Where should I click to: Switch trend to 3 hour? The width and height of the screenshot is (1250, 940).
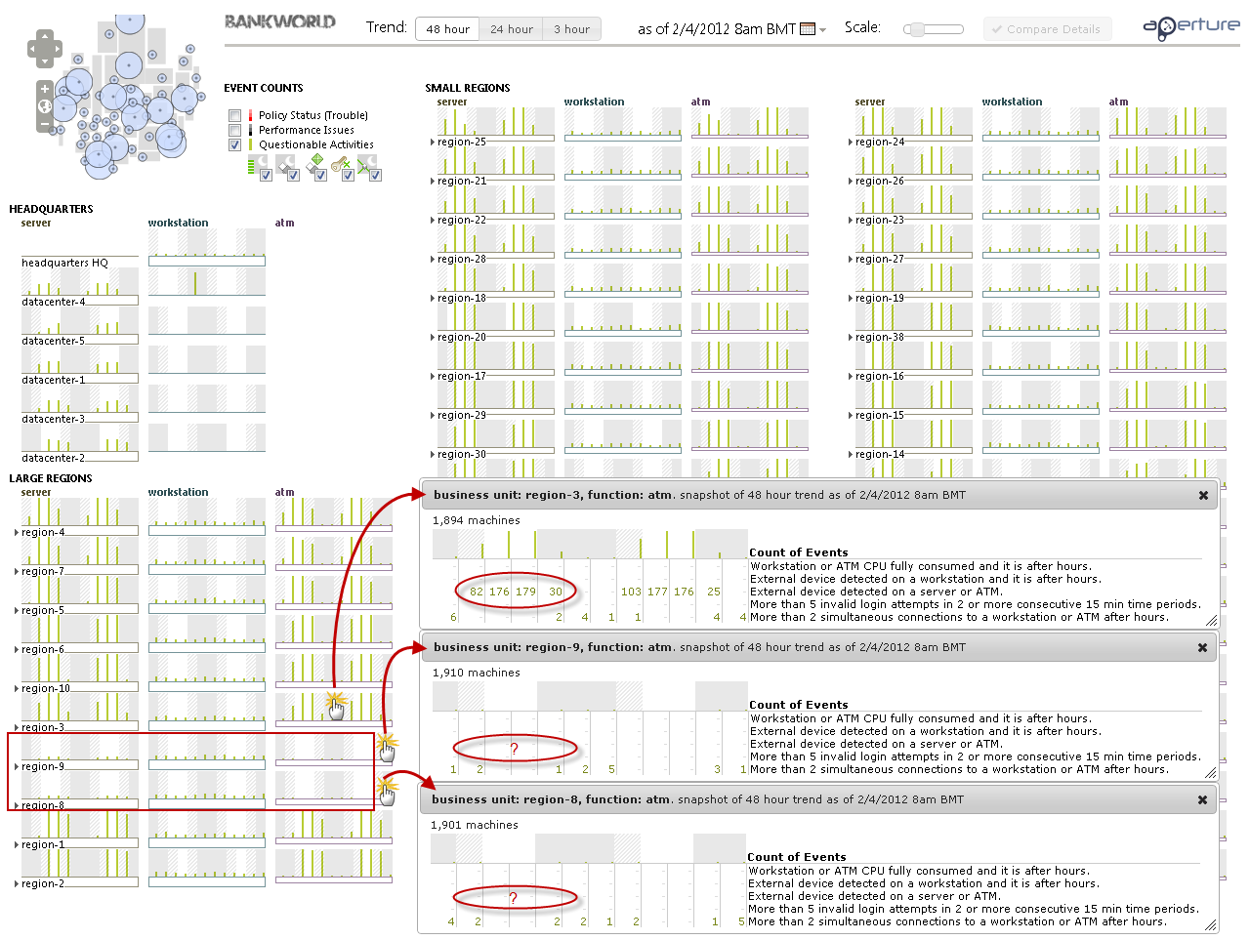point(571,29)
